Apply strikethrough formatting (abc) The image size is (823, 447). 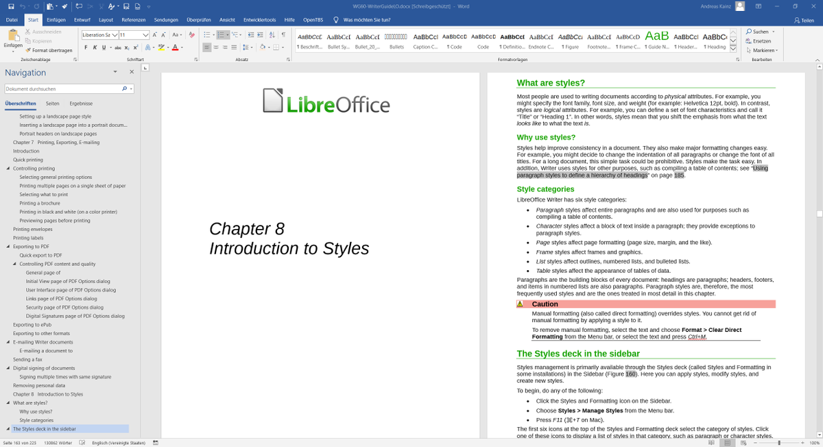pyautogui.click(x=119, y=47)
